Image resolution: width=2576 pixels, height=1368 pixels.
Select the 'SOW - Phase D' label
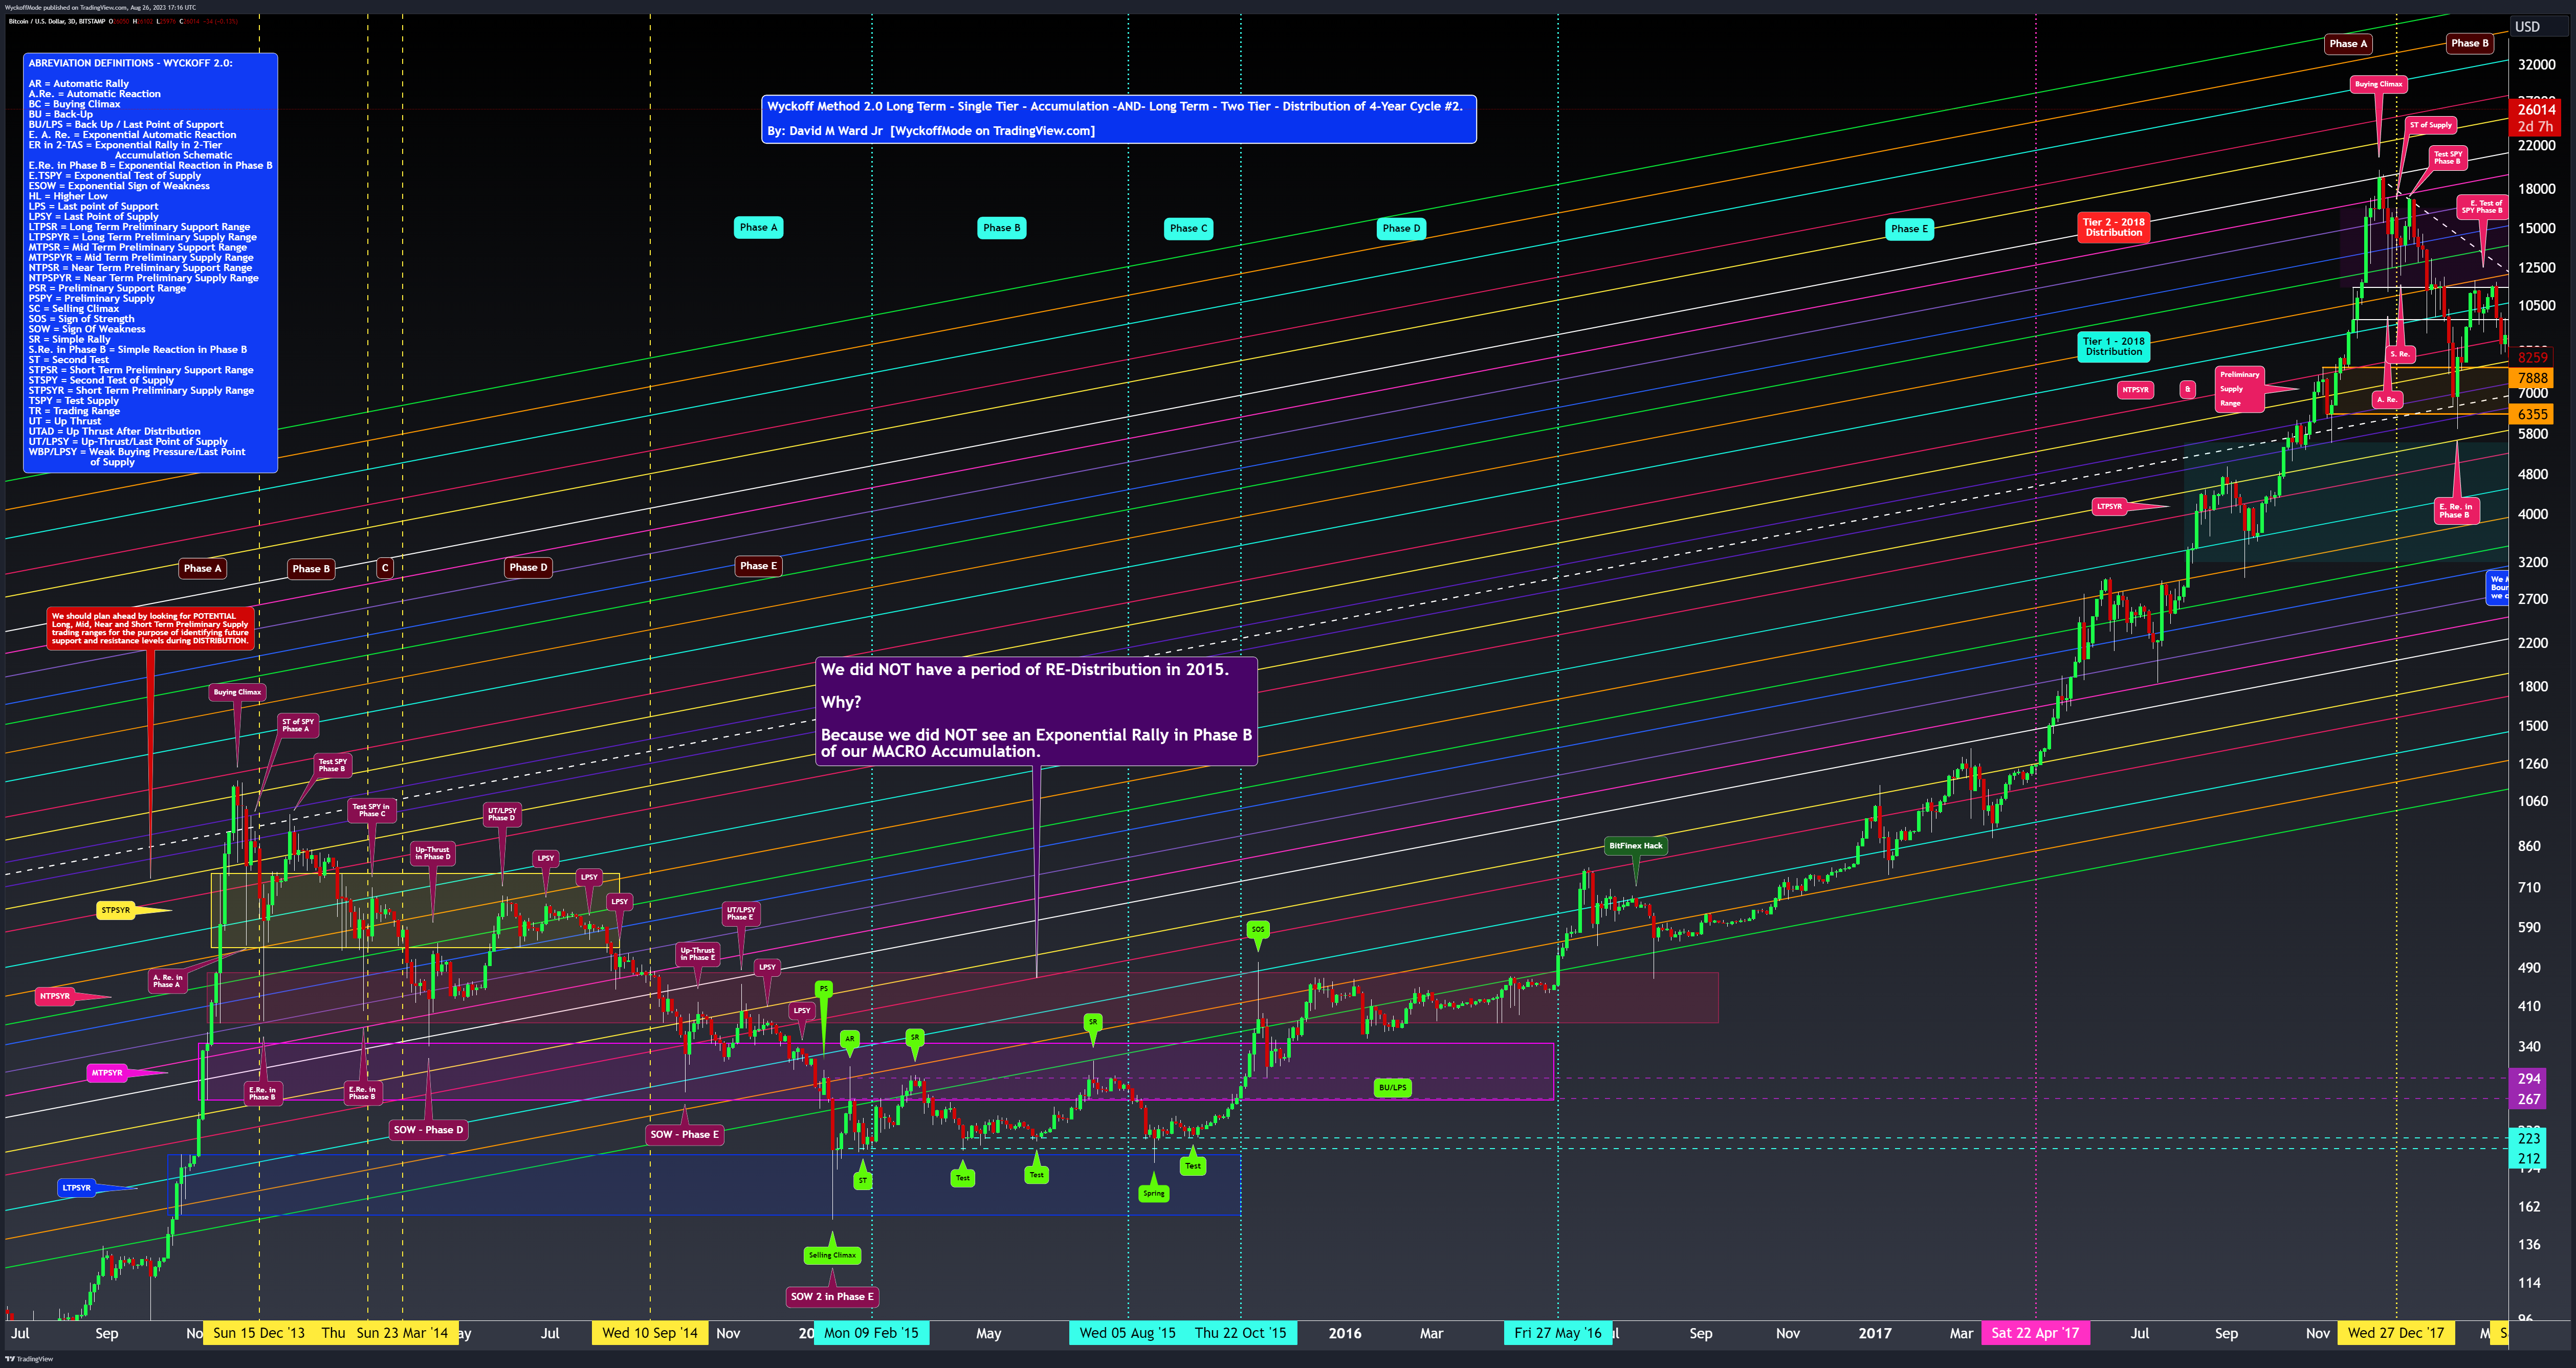[428, 1130]
